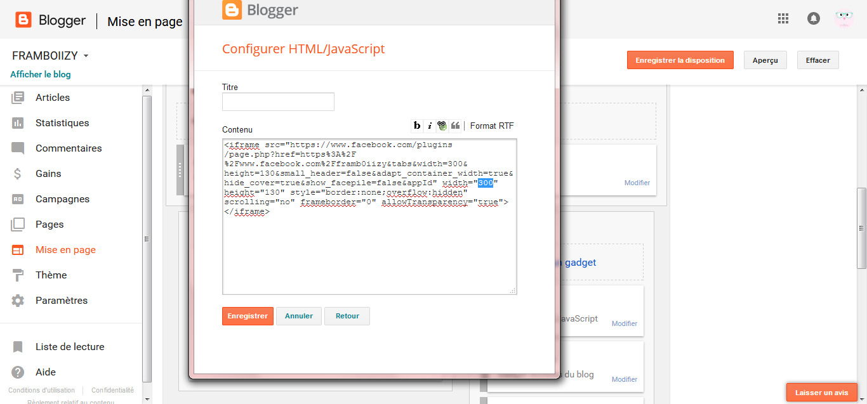The width and height of the screenshot is (867, 404).
Task: Click the Aide question mark icon
Action: pos(18,372)
